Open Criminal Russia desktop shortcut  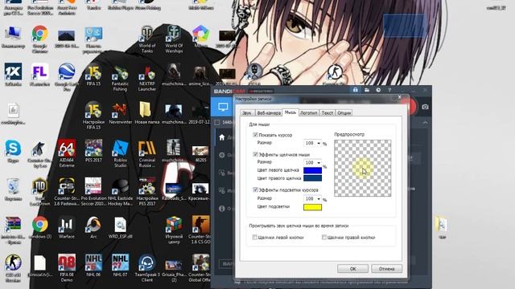click(x=146, y=153)
